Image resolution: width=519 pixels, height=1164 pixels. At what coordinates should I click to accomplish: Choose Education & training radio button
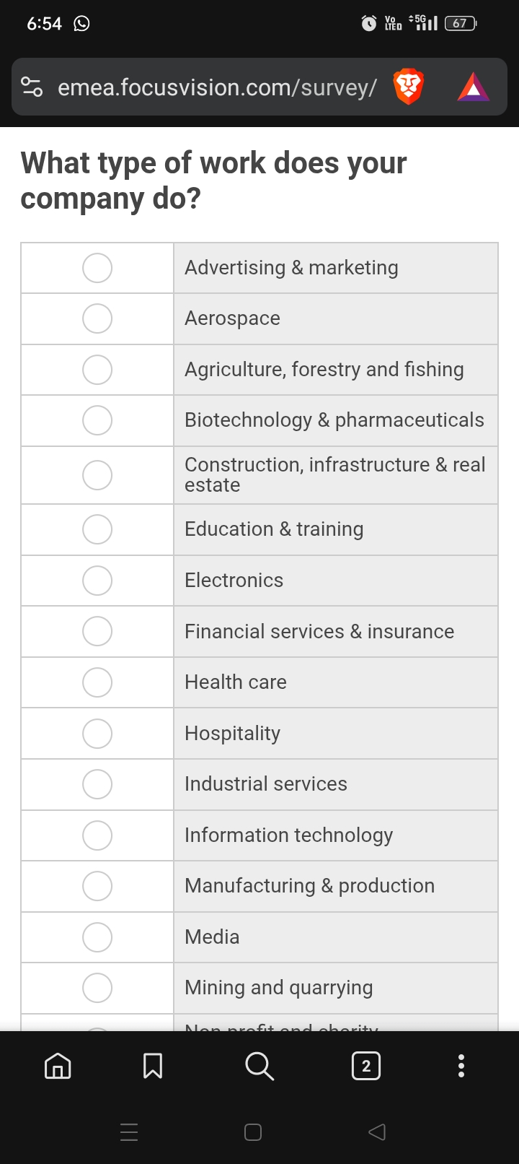click(x=97, y=529)
